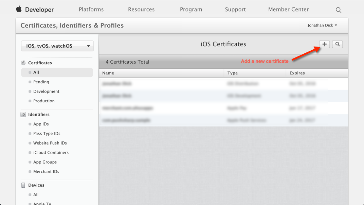Add a new certificate with plus button

pos(324,44)
